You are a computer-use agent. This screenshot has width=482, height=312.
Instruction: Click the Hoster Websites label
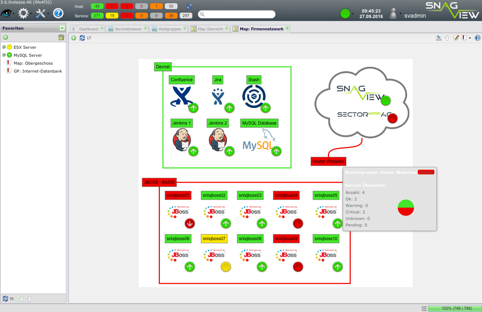tap(328, 161)
